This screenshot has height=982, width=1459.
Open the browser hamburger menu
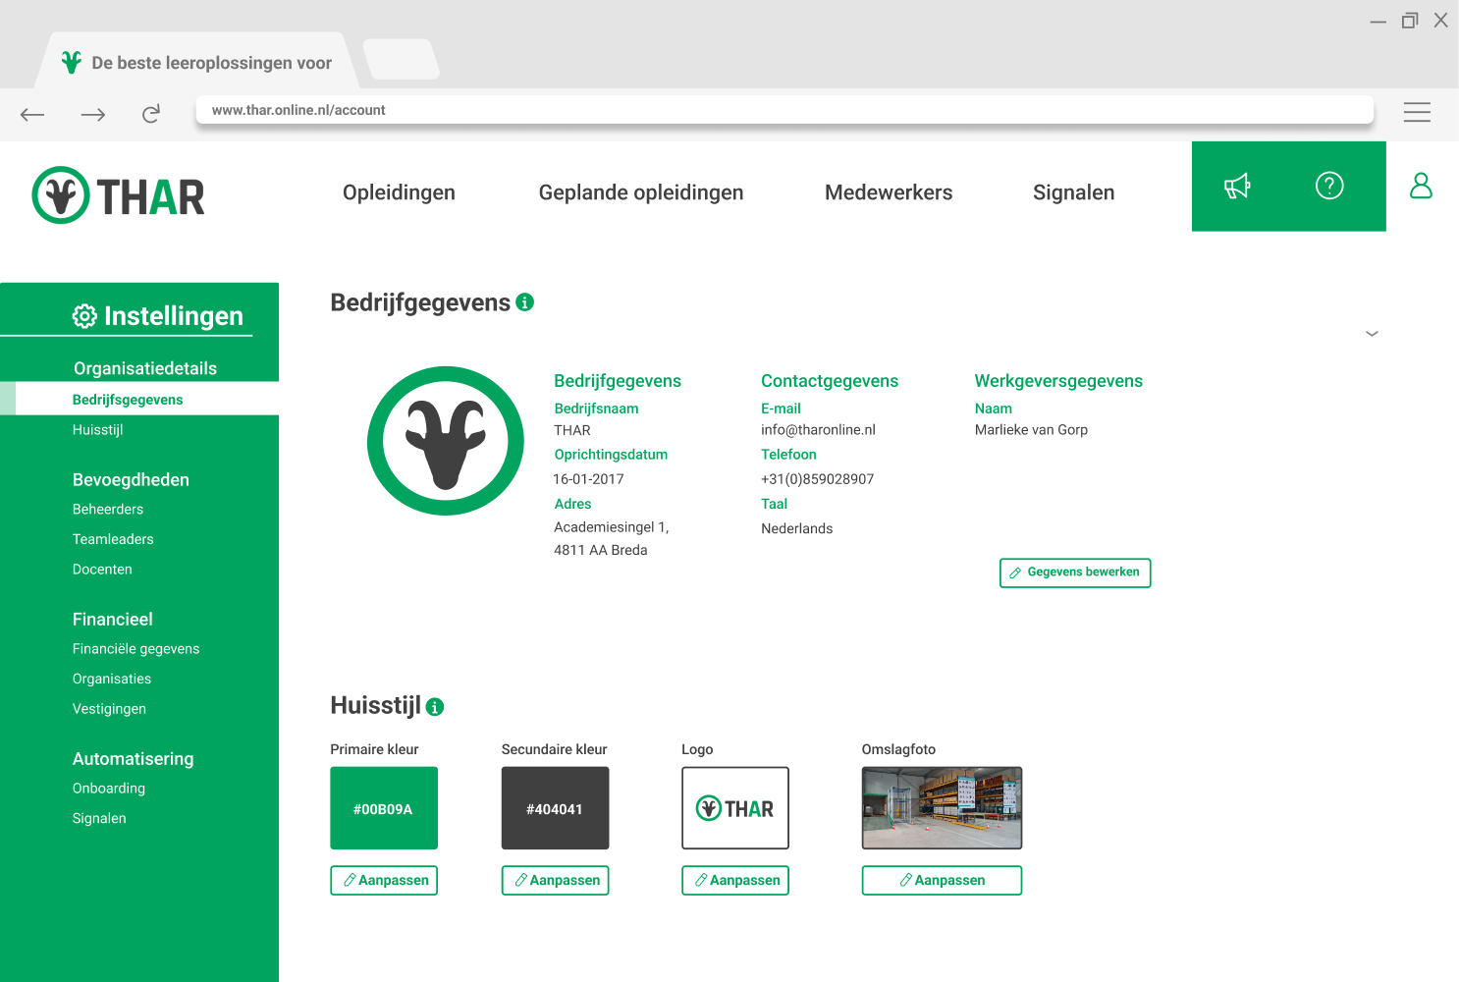tap(1417, 113)
